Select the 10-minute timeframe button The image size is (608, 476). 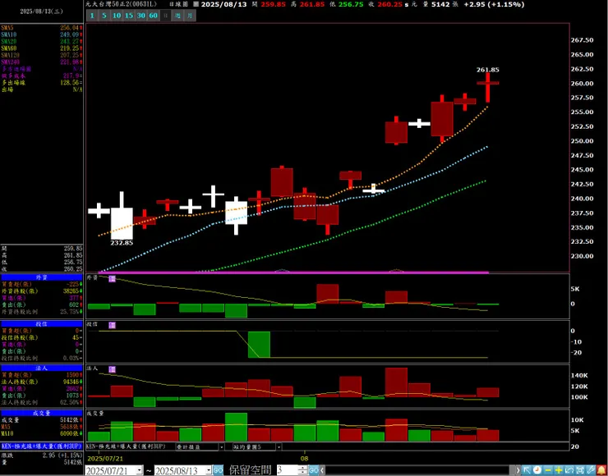[x=117, y=16]
